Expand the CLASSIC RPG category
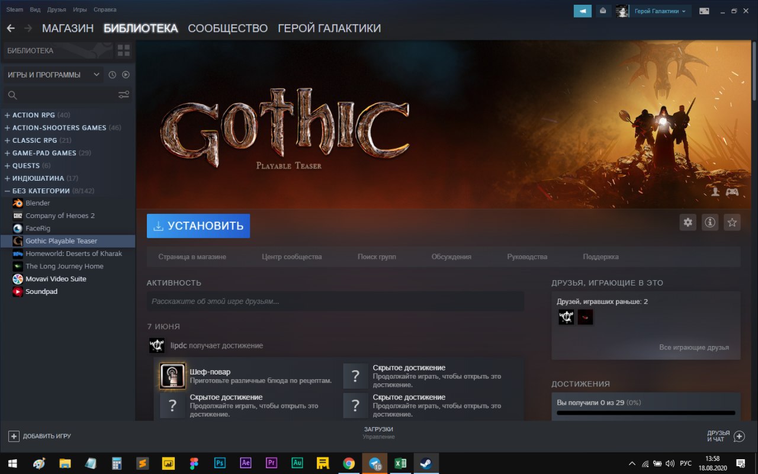The image size is (758, 474). (7, 140)
